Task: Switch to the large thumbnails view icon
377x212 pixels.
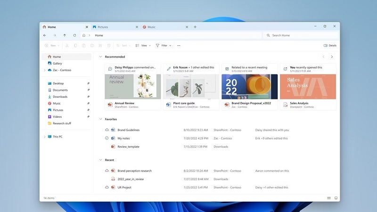Action: point(336,198)
